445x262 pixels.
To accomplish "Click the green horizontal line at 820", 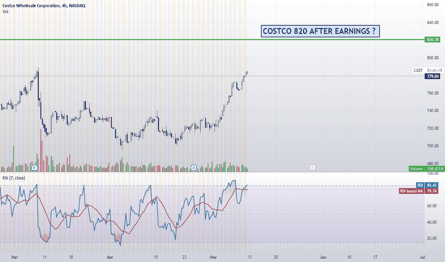I will (212, 40).
